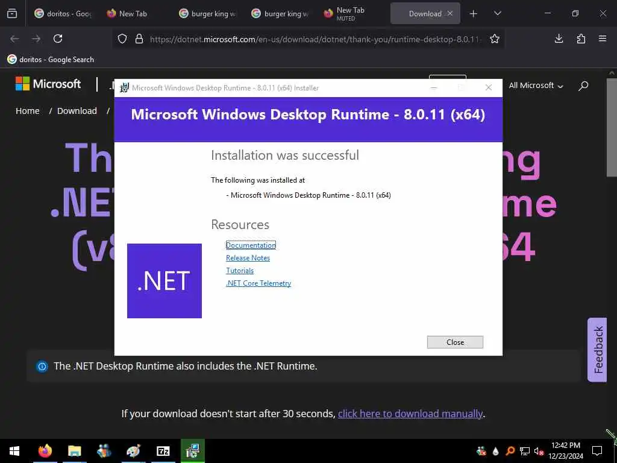Expand the list all tabs dropdown

pyautogui.click(x=497, y=13)
